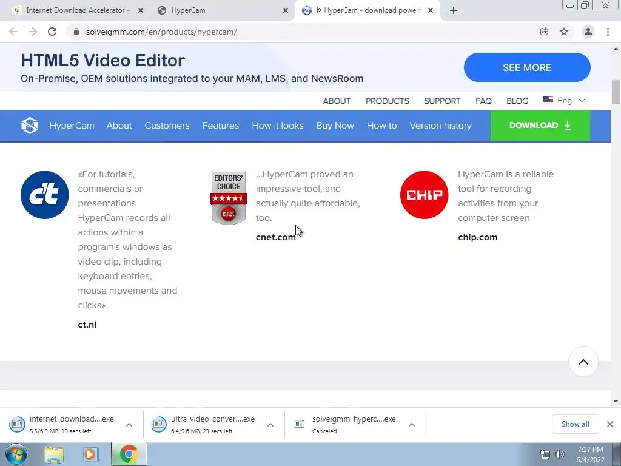
Task: Click Show all downloads button
Action: (575, 424)
